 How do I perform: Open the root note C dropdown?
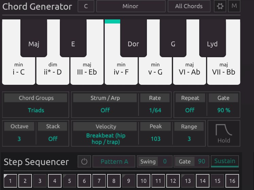pyautogui.click(x=86, y=6)
